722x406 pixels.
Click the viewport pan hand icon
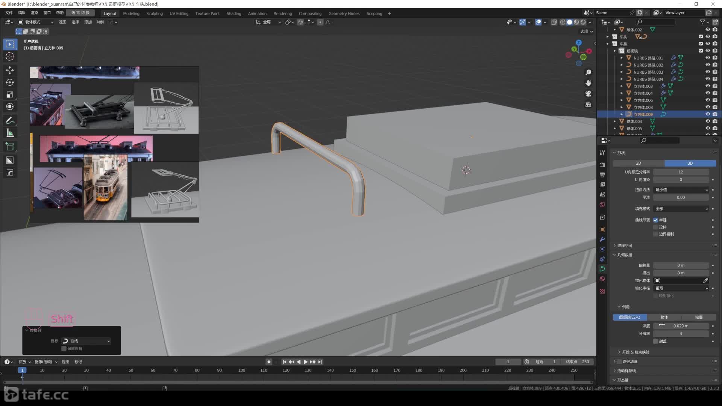point(589,83)
